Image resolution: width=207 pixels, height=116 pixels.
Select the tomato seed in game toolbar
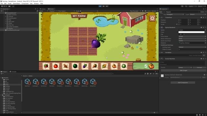[x=56, y=66]
